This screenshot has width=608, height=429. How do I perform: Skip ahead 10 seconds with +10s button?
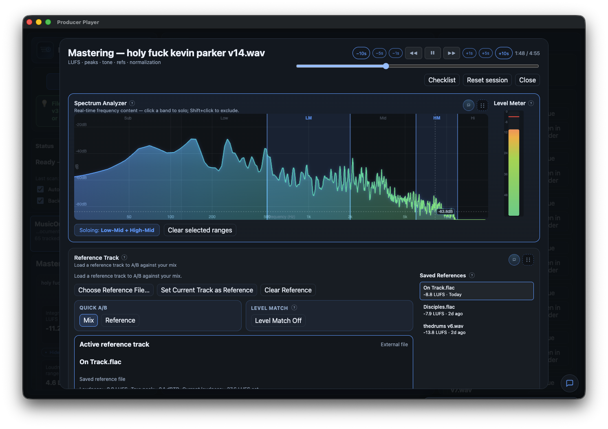coord(504,53)
